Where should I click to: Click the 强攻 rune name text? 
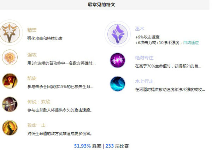point(32,55)
